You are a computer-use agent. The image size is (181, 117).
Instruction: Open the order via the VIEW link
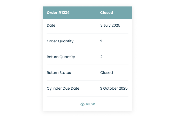click(90, 104)
